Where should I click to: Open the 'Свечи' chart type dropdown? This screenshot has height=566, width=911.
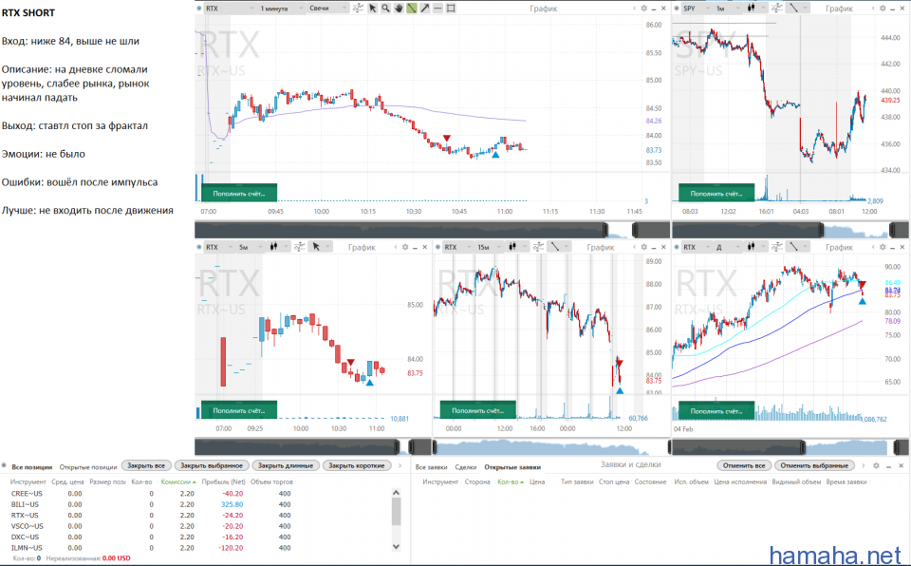328,9
